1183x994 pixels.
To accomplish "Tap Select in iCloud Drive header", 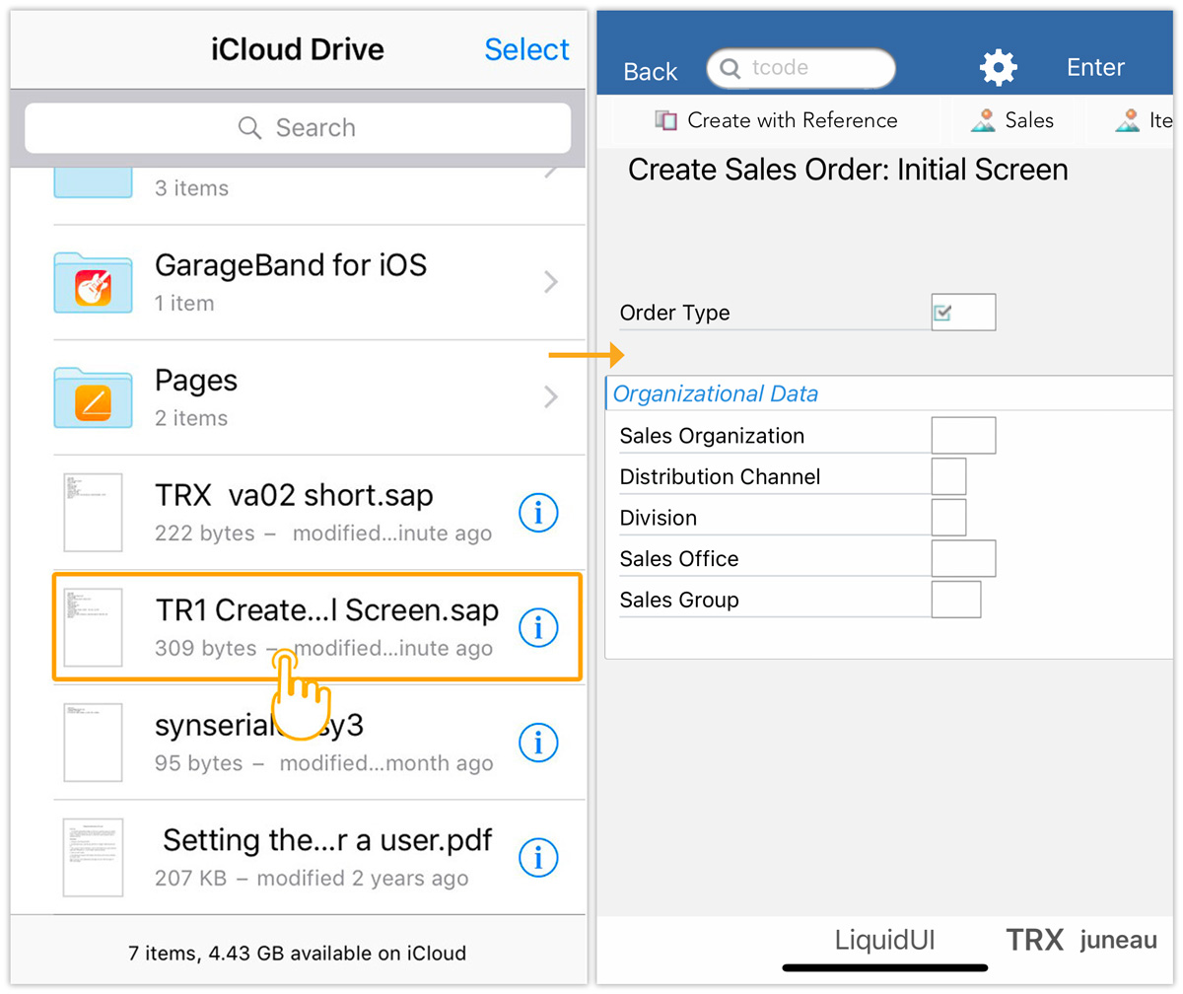I will coord(526,49).
